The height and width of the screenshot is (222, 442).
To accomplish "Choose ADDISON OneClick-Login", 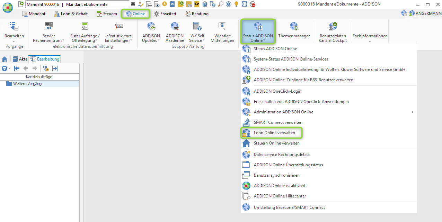I will click(x=328, y=91).
